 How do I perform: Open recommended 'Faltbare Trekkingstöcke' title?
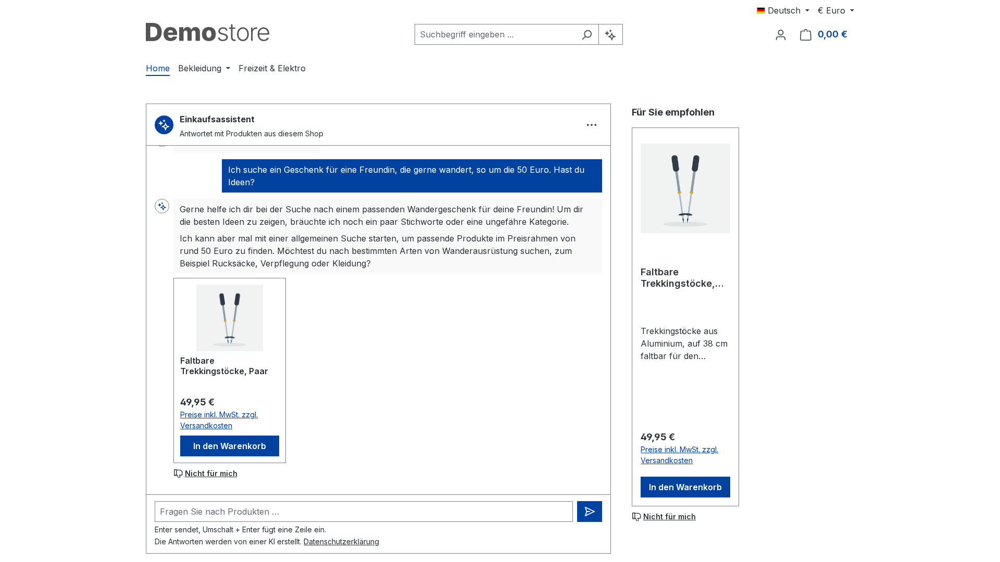click(682, 278)
